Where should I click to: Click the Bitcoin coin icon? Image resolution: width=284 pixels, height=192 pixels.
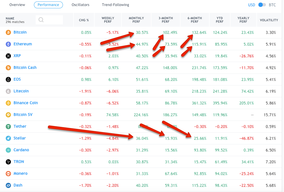coord(8,32)
